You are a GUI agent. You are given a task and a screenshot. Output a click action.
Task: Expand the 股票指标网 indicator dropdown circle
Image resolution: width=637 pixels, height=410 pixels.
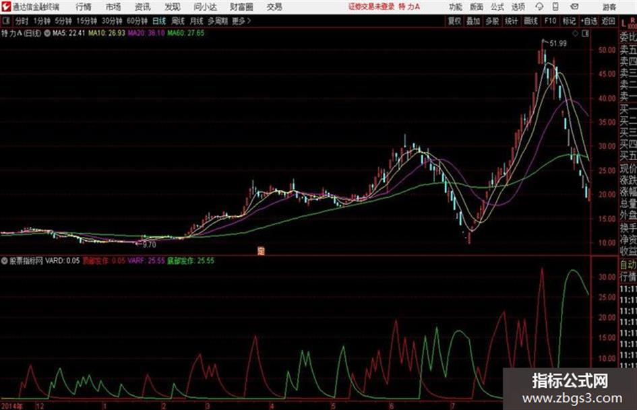coord(5,261)
